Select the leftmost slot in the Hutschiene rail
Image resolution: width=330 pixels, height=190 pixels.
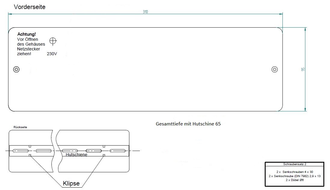click(x=20, y=151)
